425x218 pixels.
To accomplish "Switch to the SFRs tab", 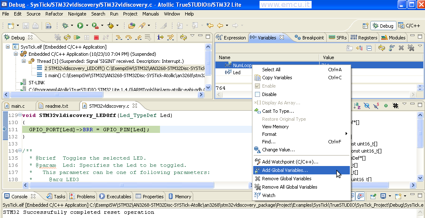I will click(338, 38).
